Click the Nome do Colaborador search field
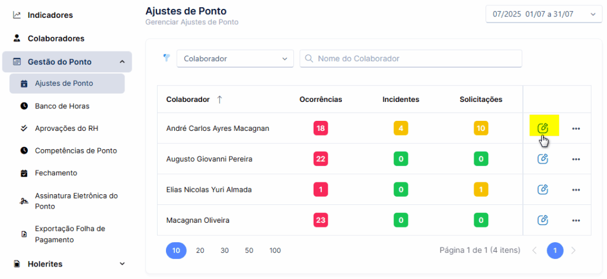607x279 pixels. (411, 59)
